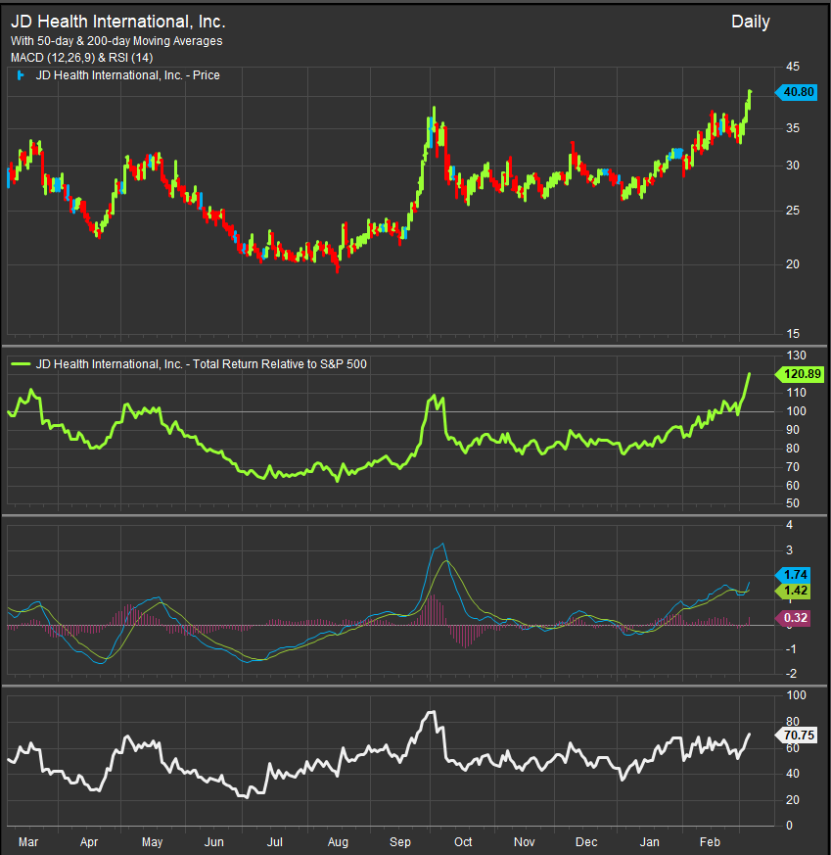This screenshot has height=855, width=831.
Task: Click the Sep month label on time axis
Action: pos(400,842)
